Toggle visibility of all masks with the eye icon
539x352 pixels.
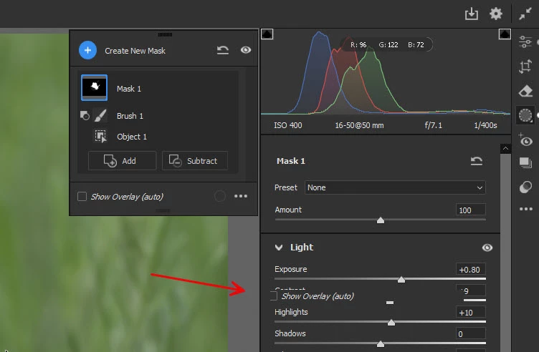pos(246,50)
